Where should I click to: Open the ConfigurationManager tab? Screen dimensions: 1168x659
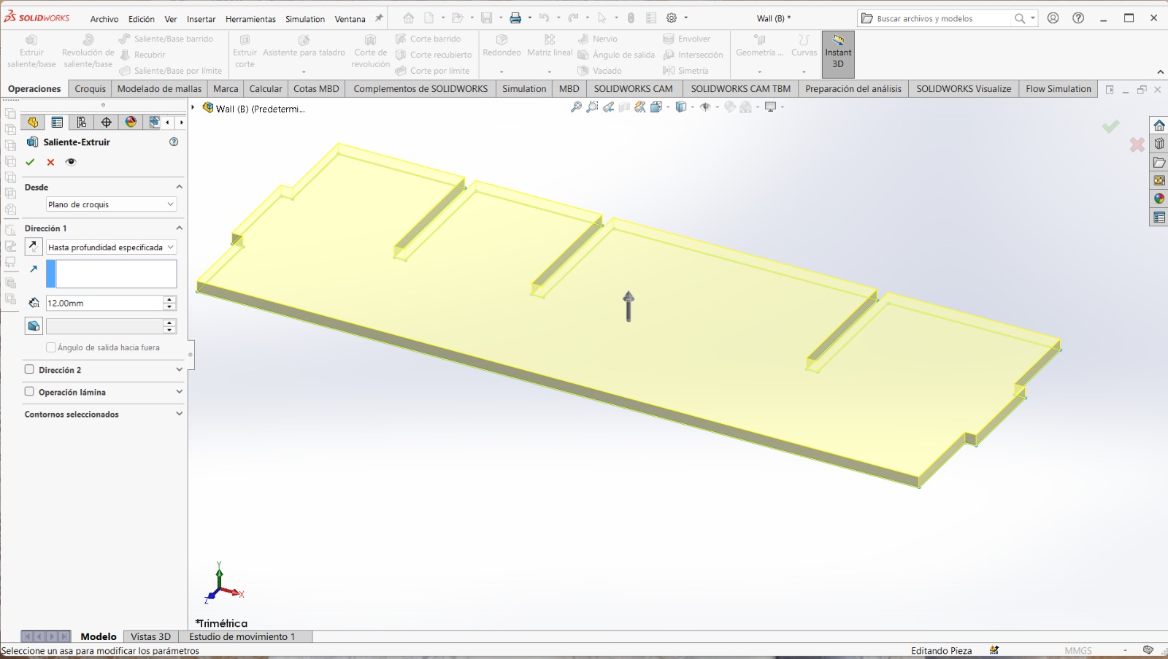pyautogui.click(x=82, y=122)
